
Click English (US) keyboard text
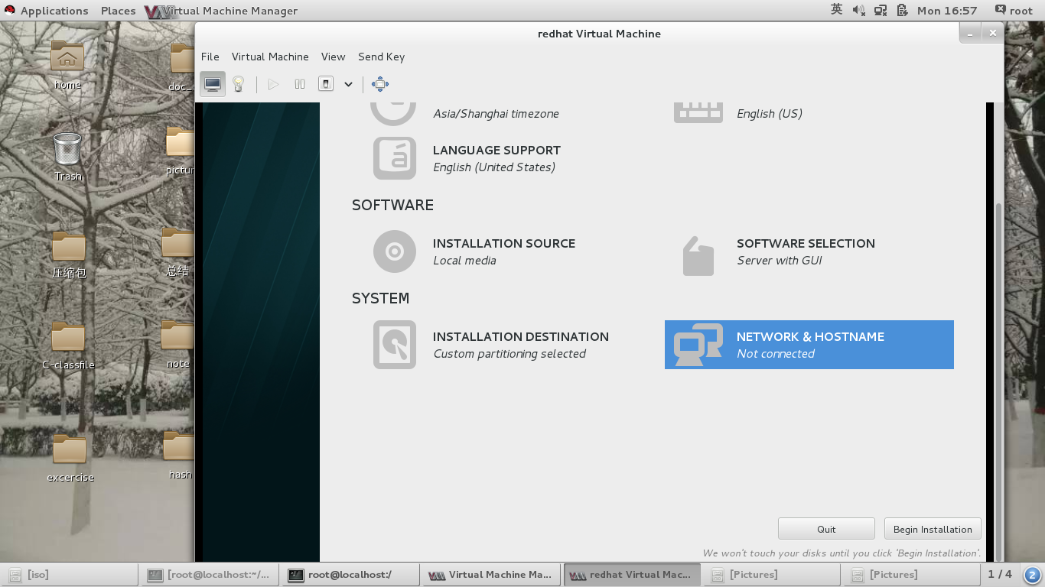[x=770, y=114]
